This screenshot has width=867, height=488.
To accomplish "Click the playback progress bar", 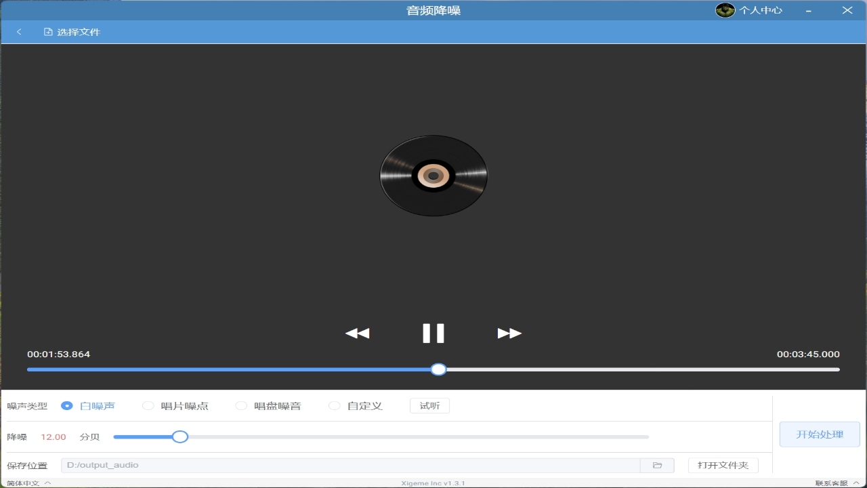I will tap(438, 369).
